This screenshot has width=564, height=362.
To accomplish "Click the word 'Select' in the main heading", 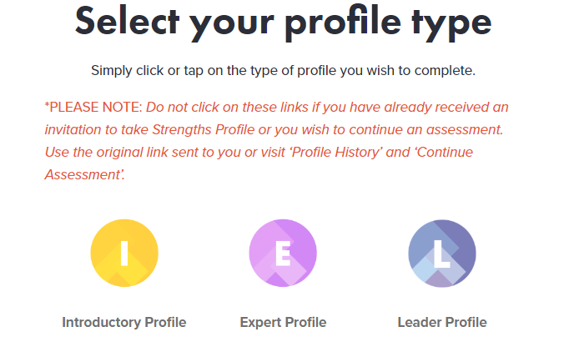I will tap(127, 22).
